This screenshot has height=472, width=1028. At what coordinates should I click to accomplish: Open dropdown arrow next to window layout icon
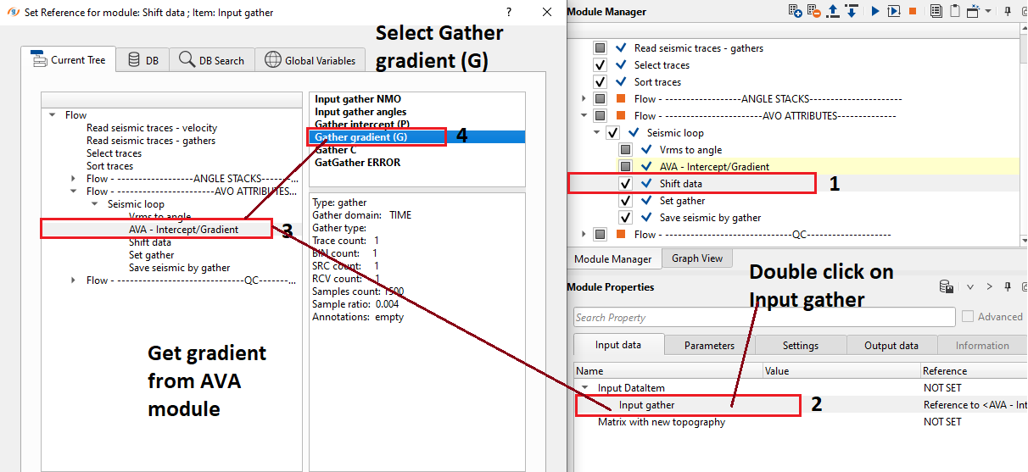coord(986,12)
